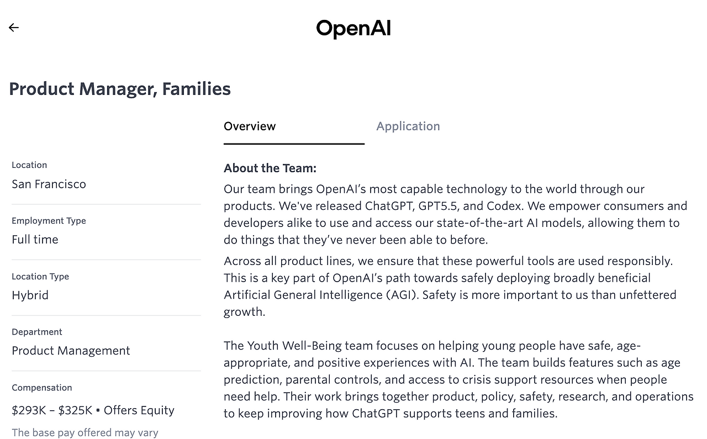
Task: Click the Product Manager, Families job title
Action: point(120,89)
